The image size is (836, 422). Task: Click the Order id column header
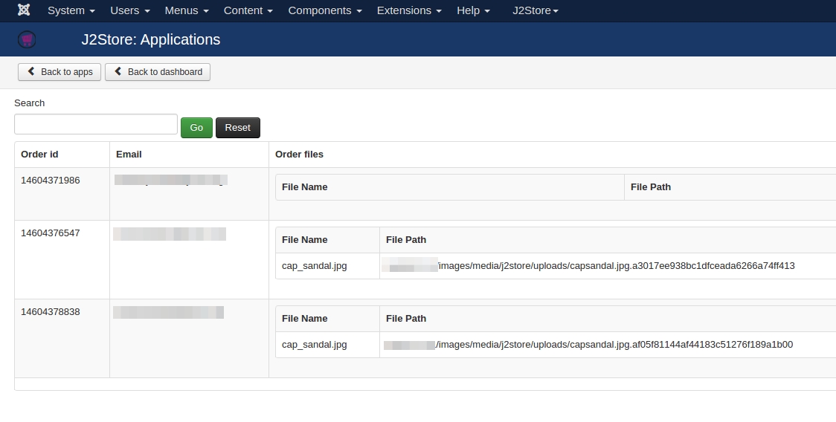pyautogui.click(x=39, y=155)
